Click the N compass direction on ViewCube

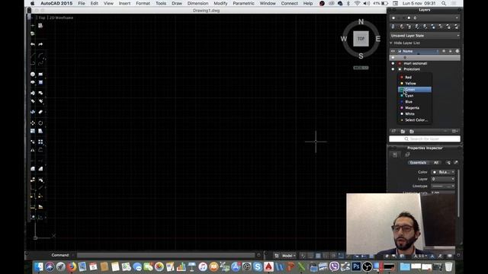[361, 22]
